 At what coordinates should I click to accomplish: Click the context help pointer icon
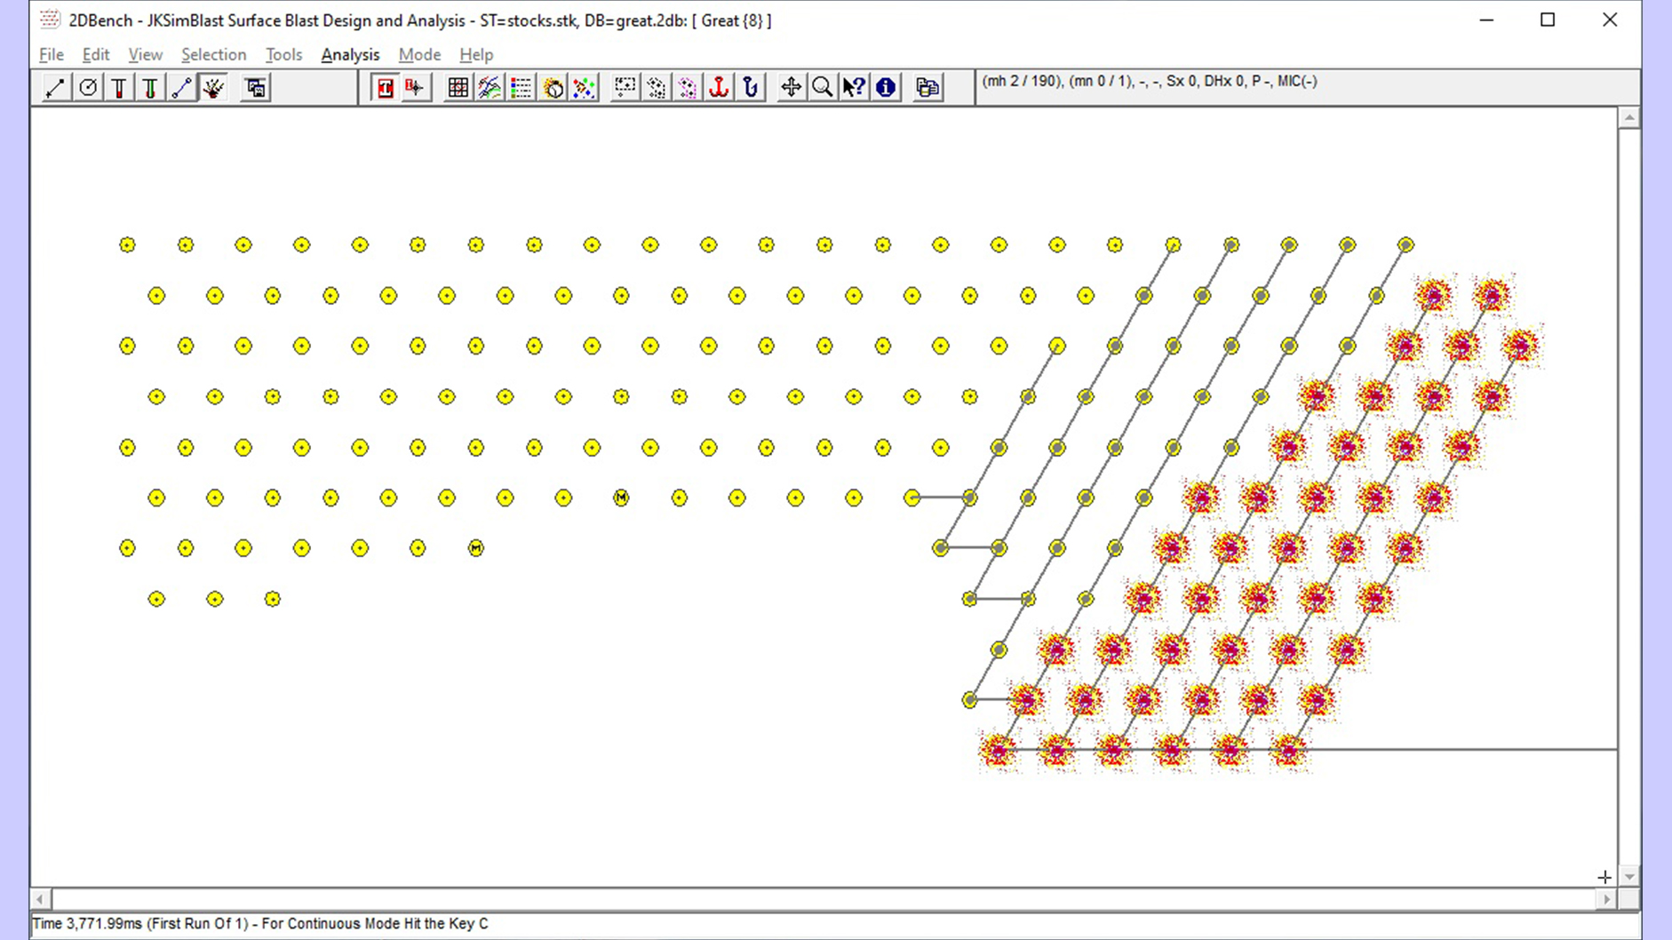point(854,88)
